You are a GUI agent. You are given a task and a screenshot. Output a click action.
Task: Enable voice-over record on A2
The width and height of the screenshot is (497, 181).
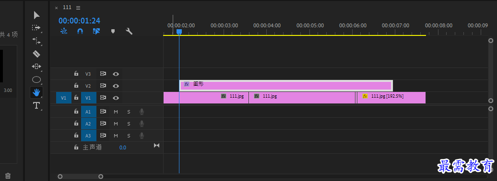(142, 124)
